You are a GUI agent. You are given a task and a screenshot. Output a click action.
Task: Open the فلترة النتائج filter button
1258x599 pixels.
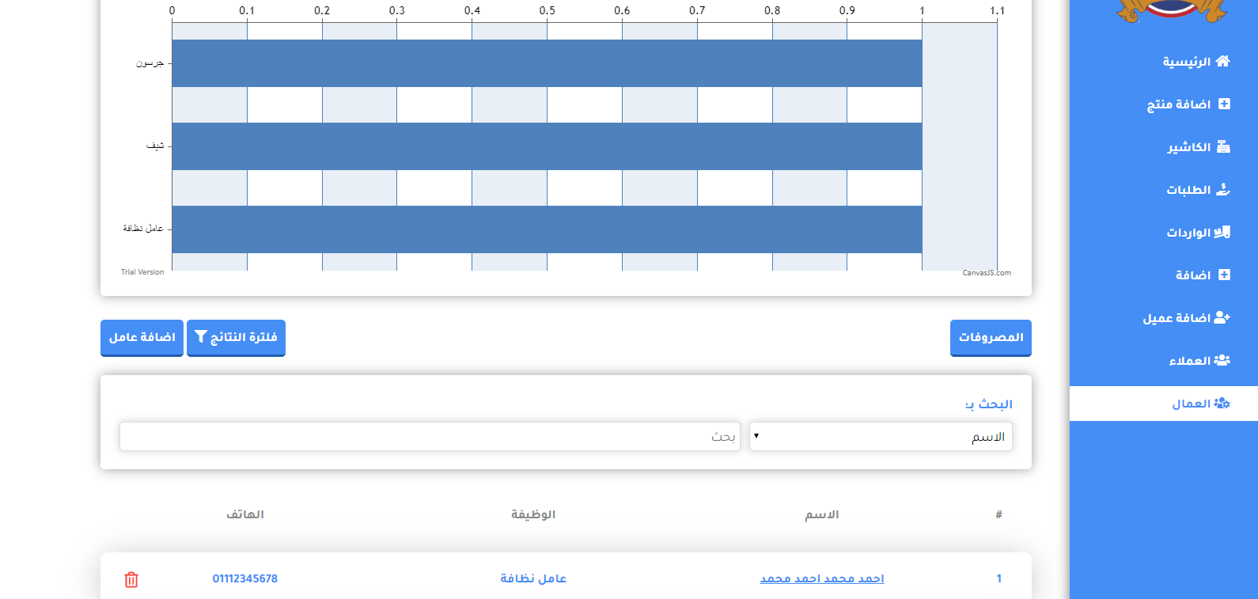tap(236, 338)
